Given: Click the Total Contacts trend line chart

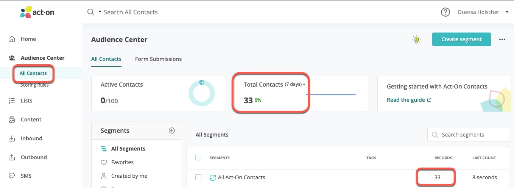Looking at the screenshot, I should coord(331,95).
